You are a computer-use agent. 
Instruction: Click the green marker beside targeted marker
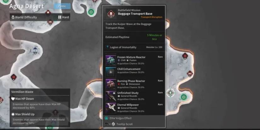coord(183,97)
